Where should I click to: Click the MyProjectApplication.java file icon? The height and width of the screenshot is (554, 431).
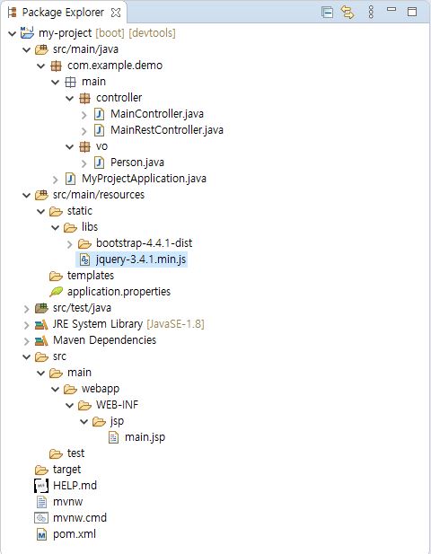70,179
